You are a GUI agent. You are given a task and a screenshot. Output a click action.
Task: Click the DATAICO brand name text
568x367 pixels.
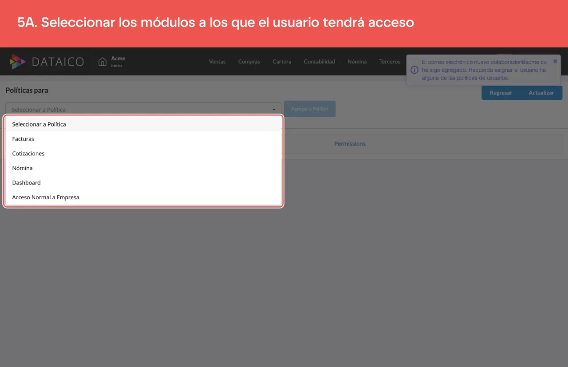click(58, 62)
